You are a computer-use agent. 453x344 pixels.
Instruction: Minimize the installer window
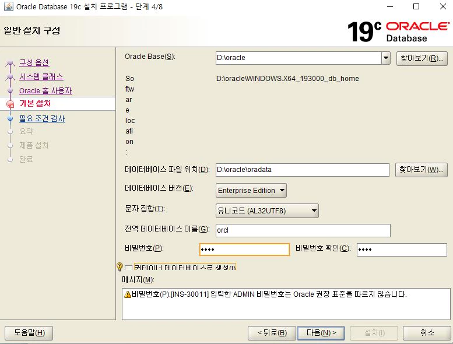[x=390, y=6]
